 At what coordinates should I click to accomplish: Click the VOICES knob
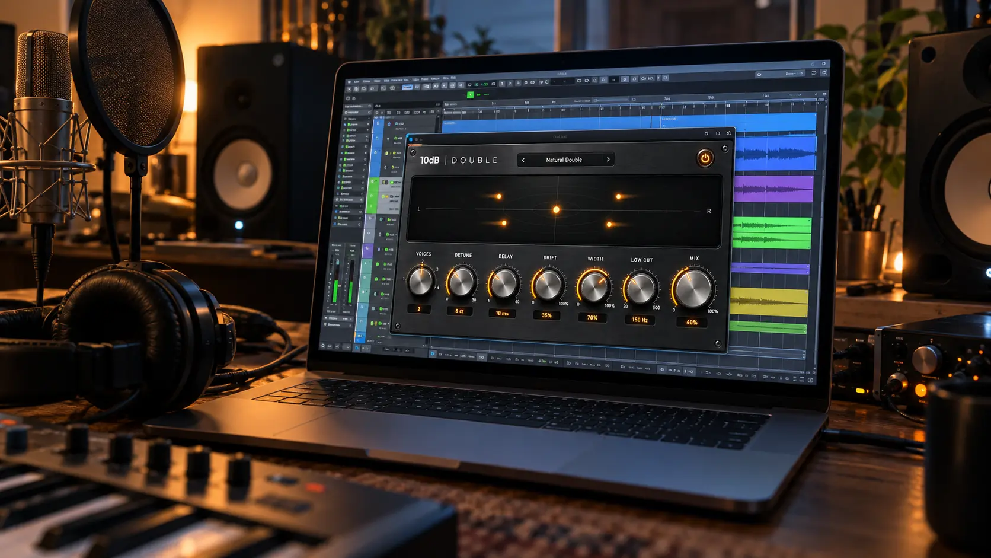point(421,282)
